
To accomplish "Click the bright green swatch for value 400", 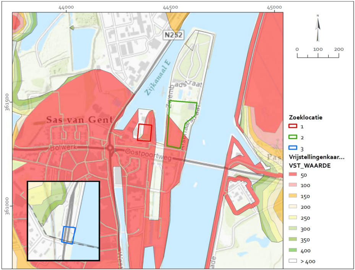I will [293, 250].
